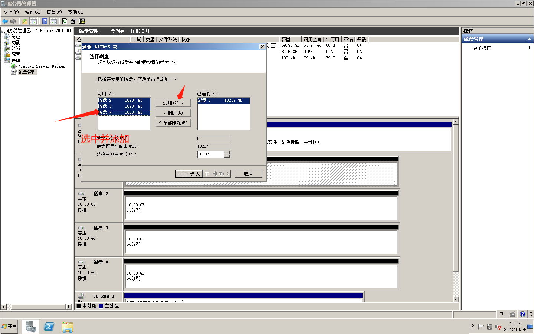Image resolution: width=534 pixels, height=334 pixels.
Task: Select 功能 in the console tree
Action: click(16, 42)
